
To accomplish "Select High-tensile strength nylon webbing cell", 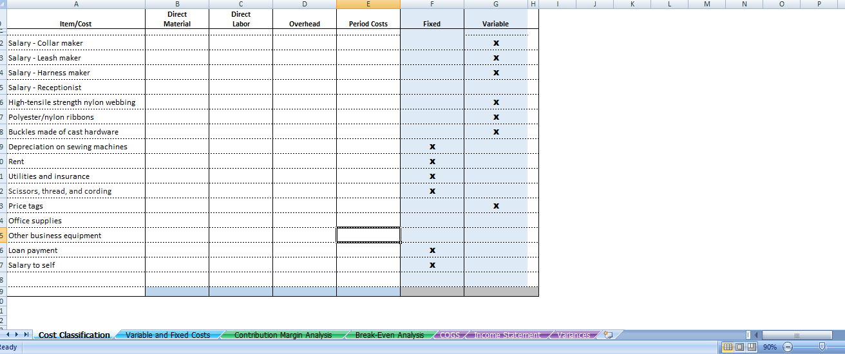I will click(76, 102).
